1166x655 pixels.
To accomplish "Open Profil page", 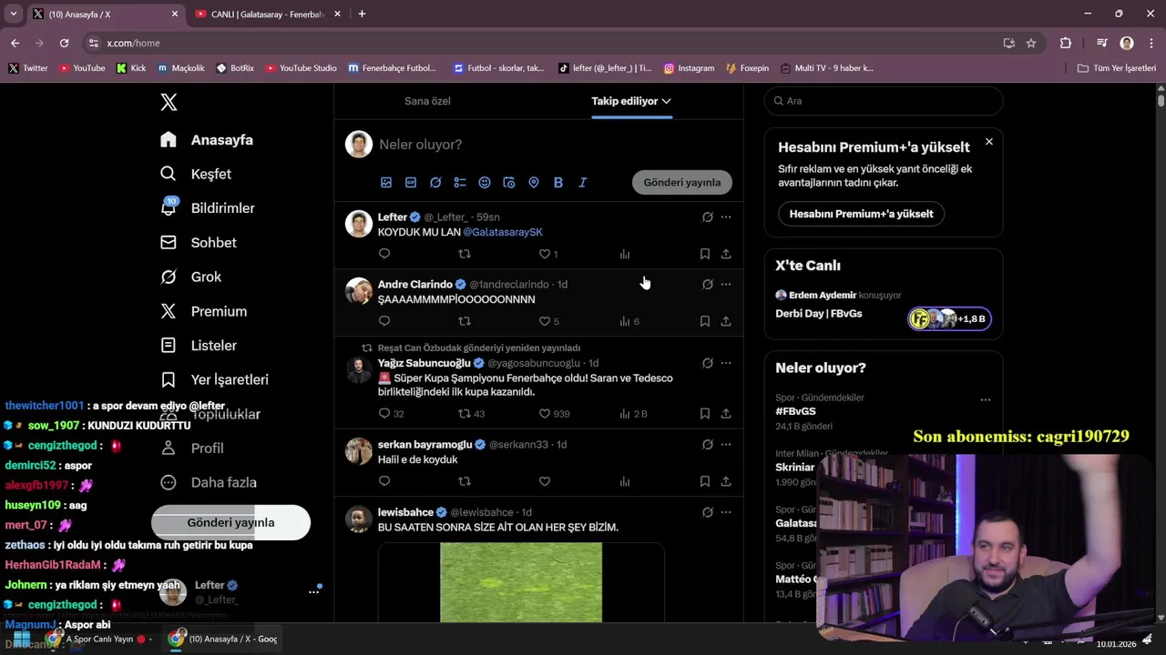I will (192, 448).
